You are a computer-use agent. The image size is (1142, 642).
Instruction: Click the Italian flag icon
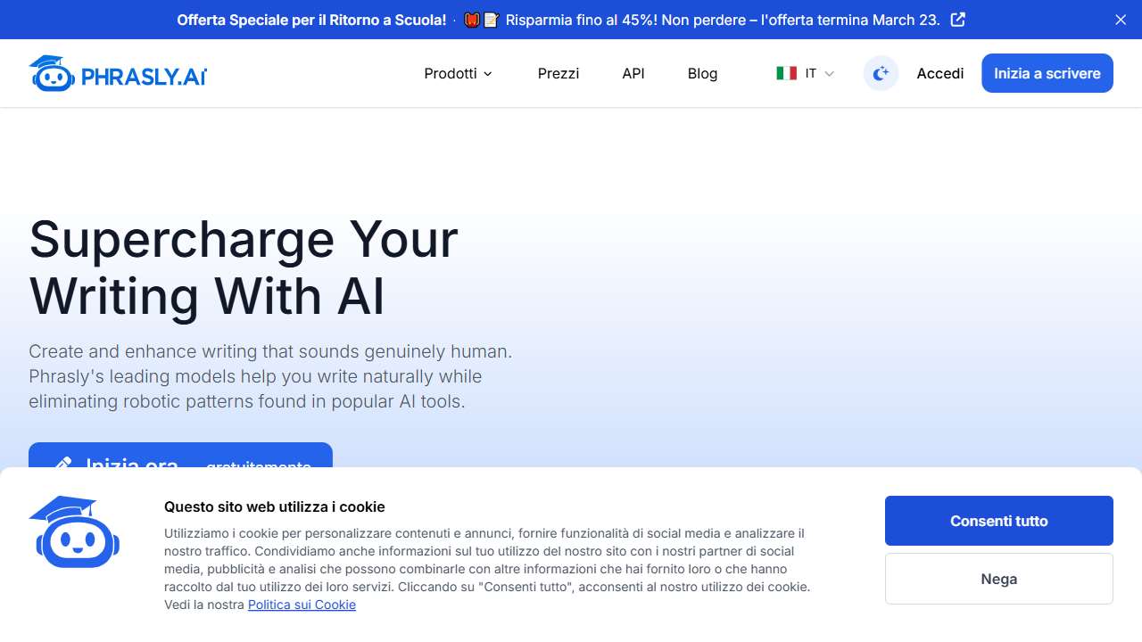787,73
